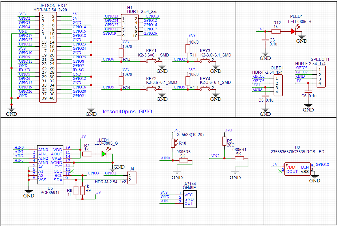
Task: Click the GPIO10 net label
Action: (25, 53)
